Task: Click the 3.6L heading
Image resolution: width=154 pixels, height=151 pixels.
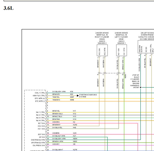Action: coord(8,8)
